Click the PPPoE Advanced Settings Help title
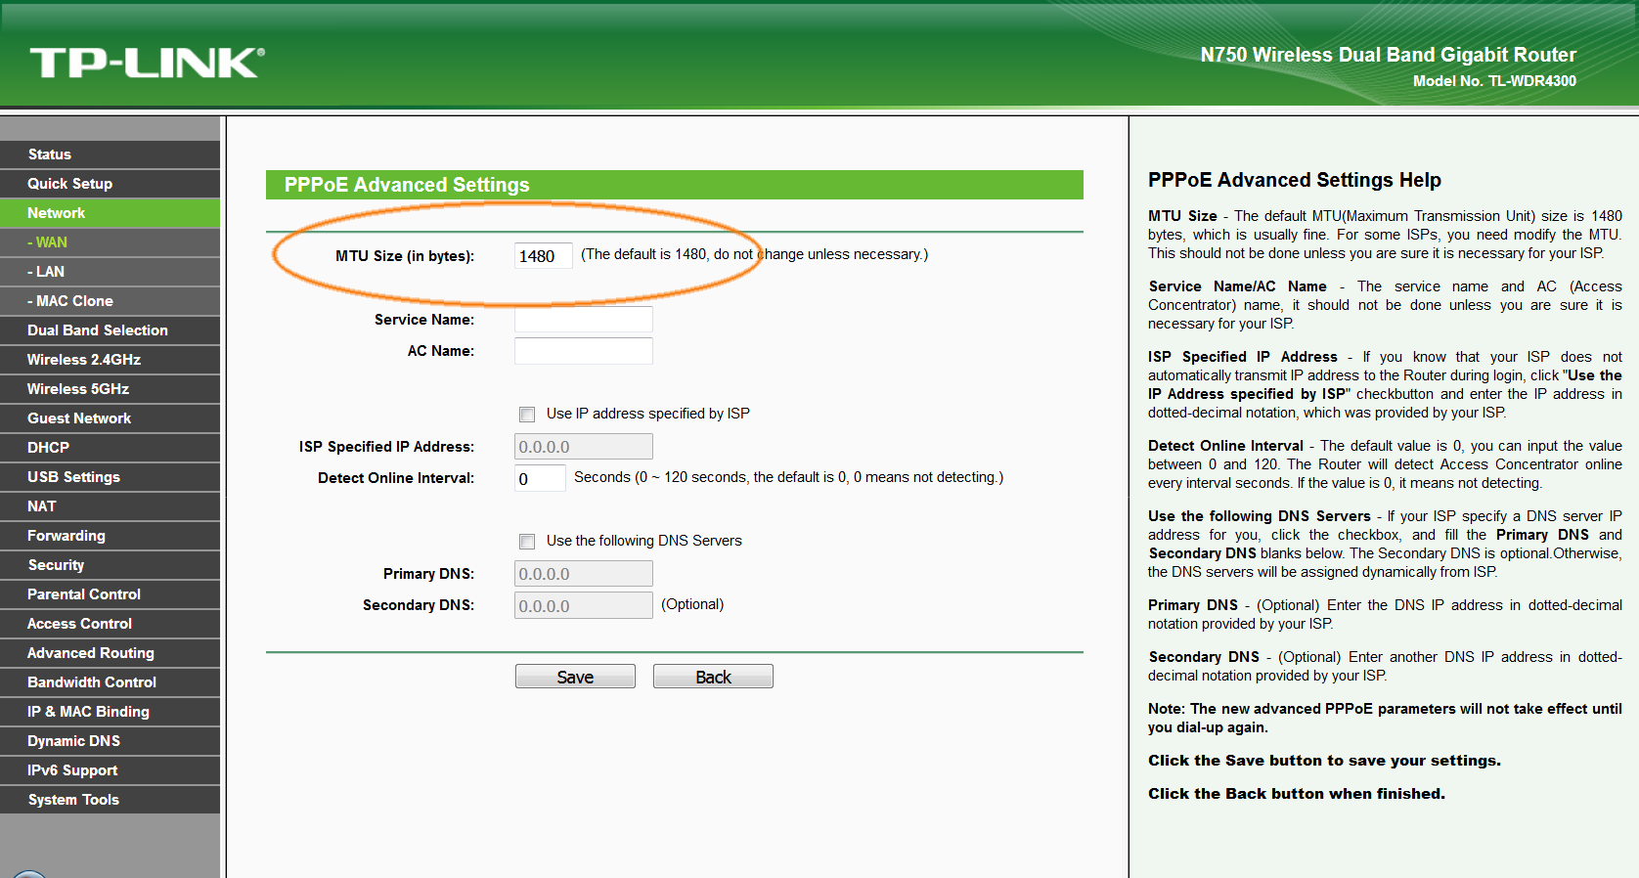1639x878 pixels. pos(1295,180)
